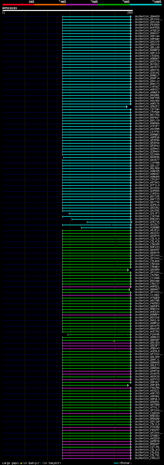
Task: Click the purple ~60% identity legend swatch
Action: pyautogui.click(x=82, y=5)
